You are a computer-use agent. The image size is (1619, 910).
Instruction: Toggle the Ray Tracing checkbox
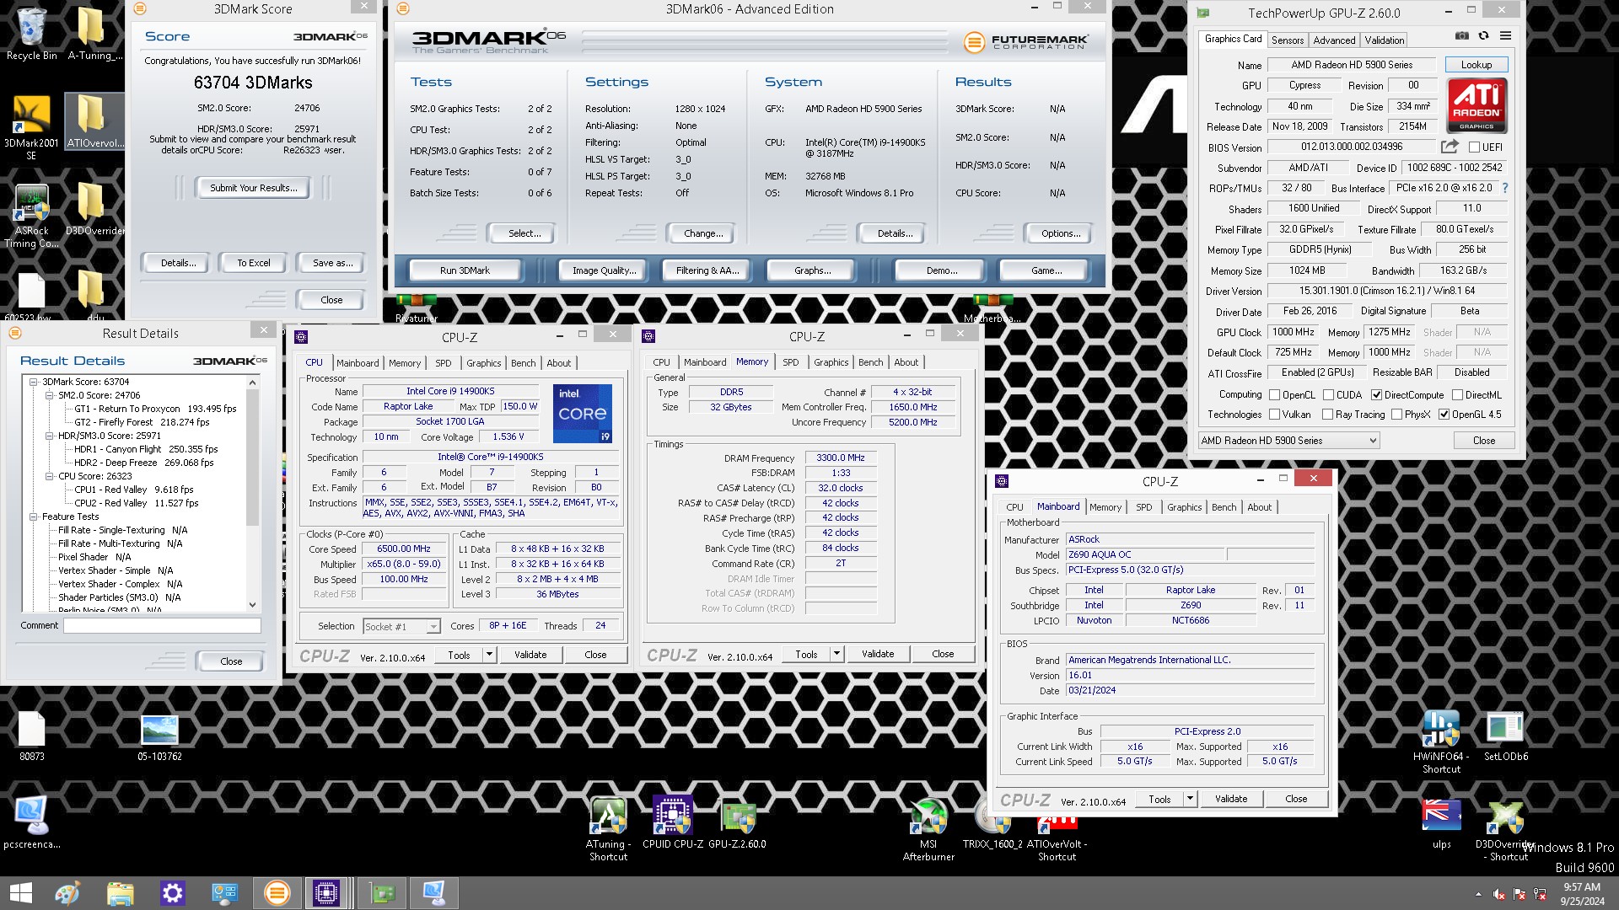click(1327, 414)
